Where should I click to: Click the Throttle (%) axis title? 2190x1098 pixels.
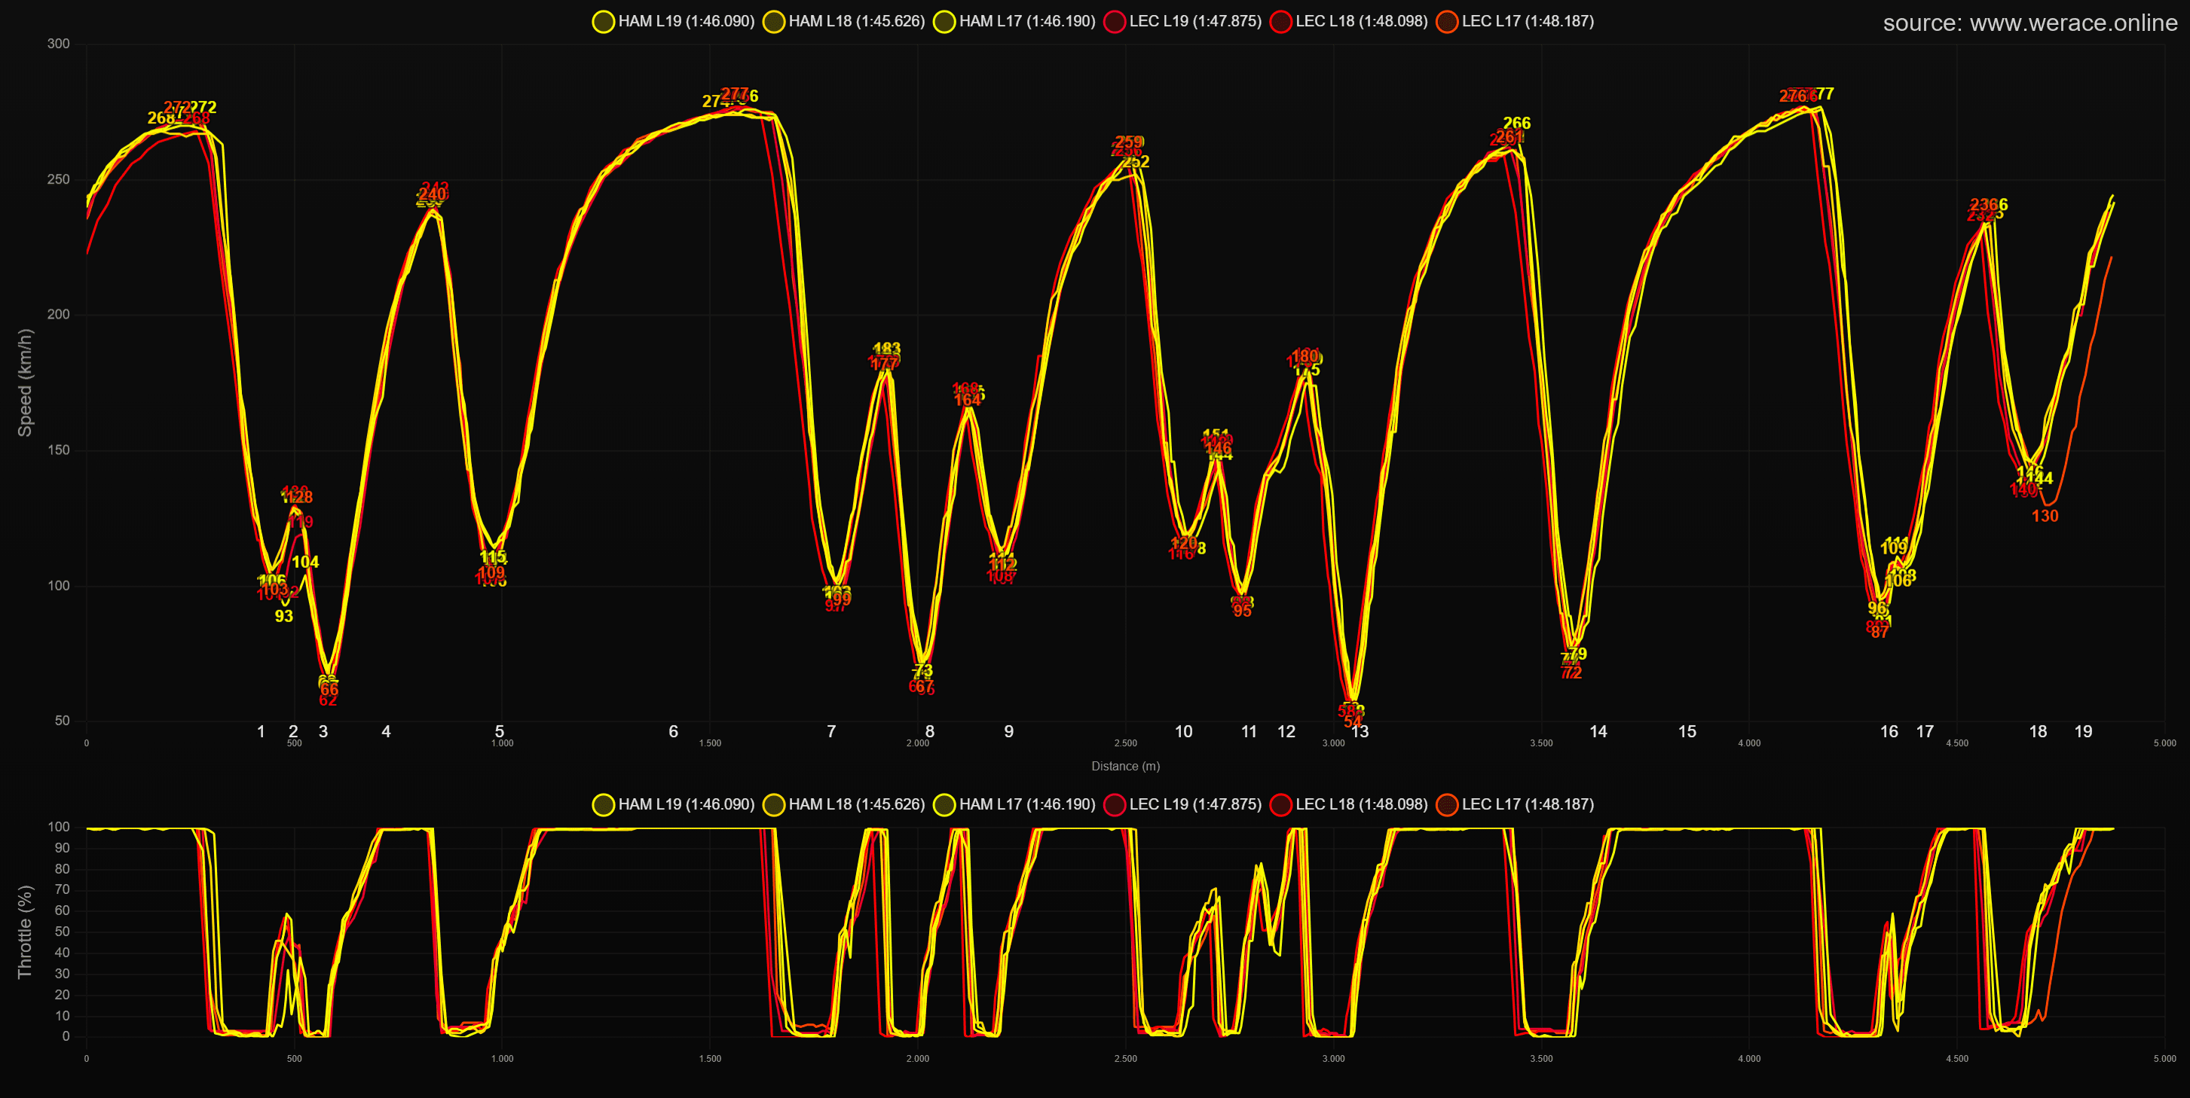tap(25, 932)
